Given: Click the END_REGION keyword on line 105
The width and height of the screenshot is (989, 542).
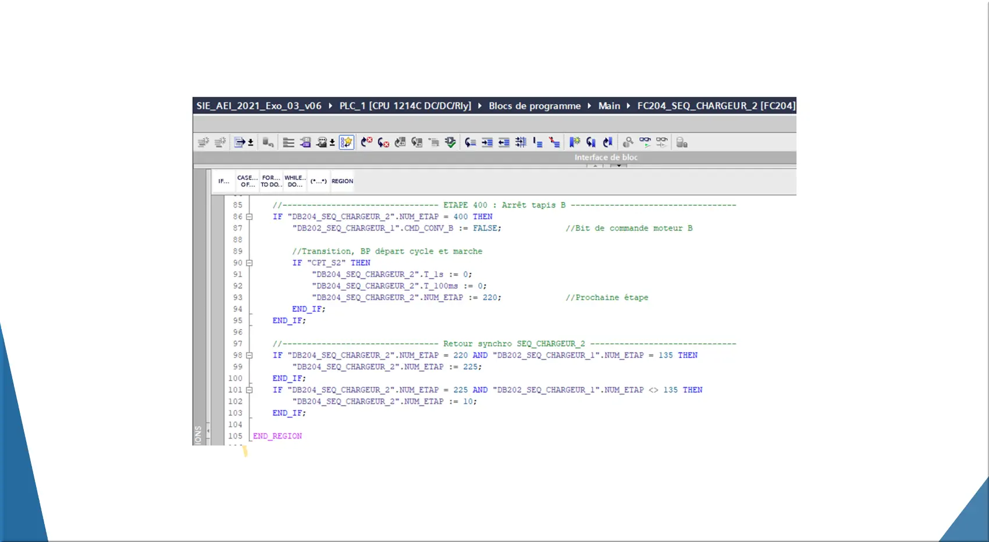Looking at the screenshot, I should click(278, 436).
